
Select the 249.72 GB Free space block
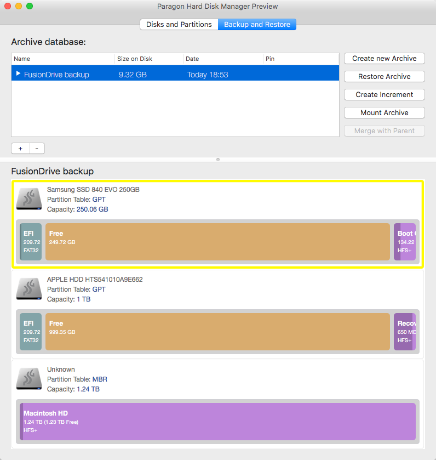click(x=217, y=242)
